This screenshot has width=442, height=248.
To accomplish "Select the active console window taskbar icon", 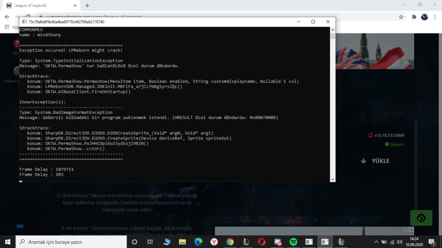I will point(325,242).
